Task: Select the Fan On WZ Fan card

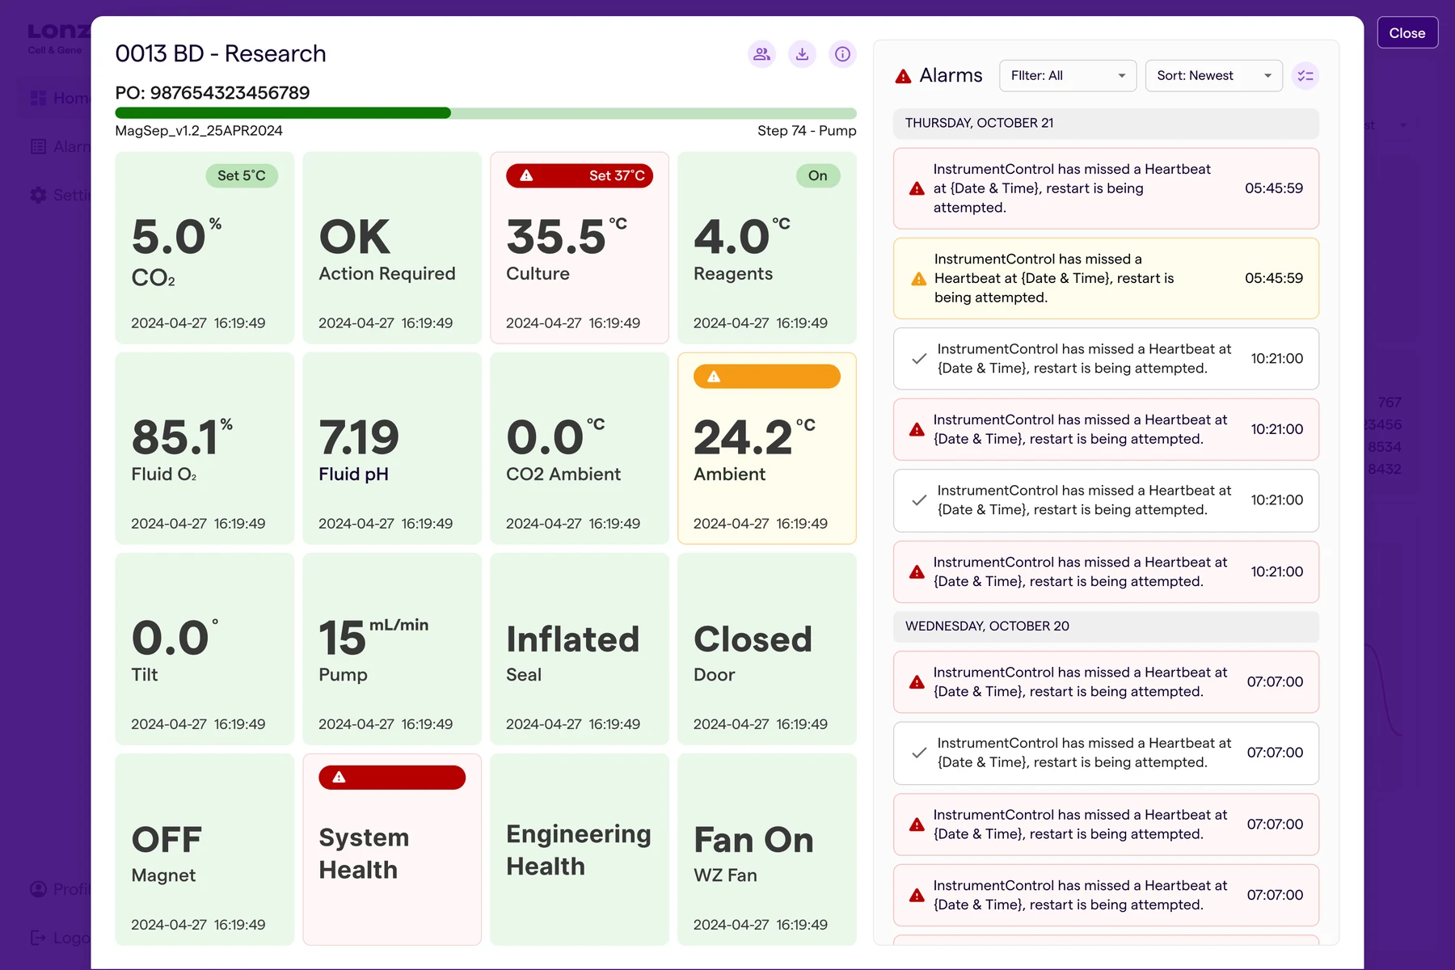Action: (767, 849)
